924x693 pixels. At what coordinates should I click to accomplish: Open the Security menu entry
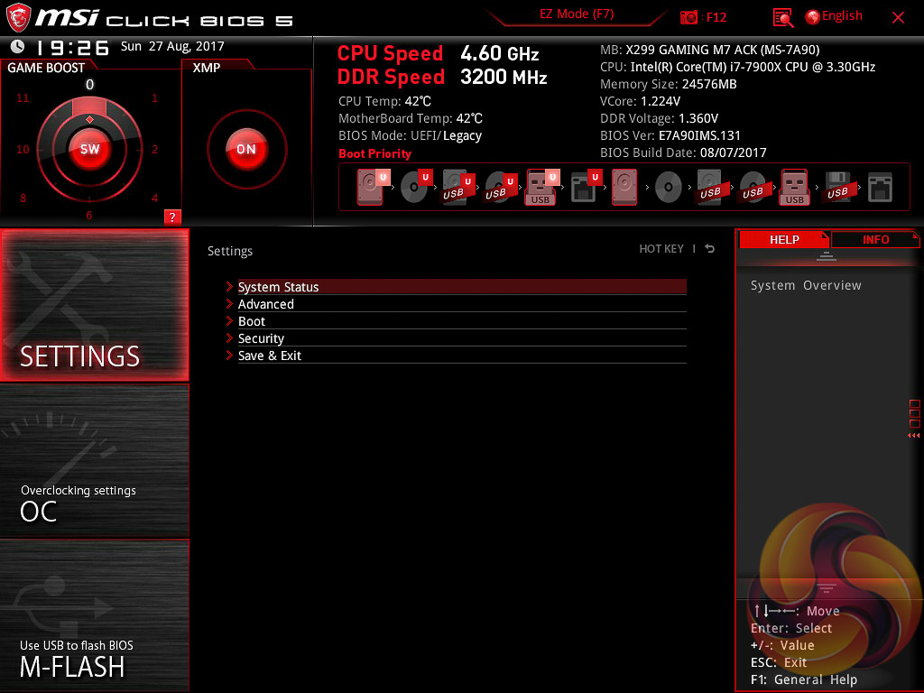point(462,338)
